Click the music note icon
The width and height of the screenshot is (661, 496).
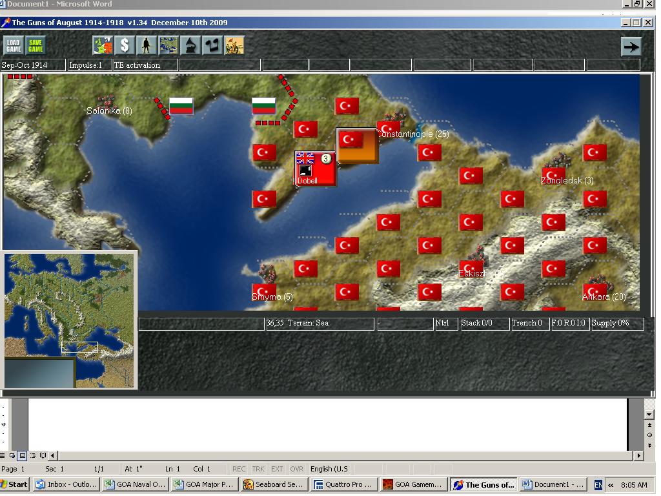(212, 46)
